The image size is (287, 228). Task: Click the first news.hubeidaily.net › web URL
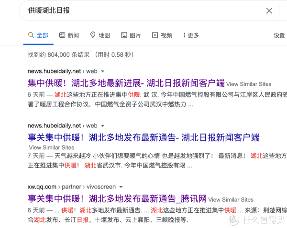pyautogui.click(x=62, y=71)
